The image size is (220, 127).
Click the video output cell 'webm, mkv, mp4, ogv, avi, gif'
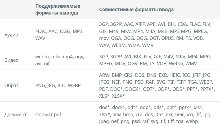click(x=60, y=60)
